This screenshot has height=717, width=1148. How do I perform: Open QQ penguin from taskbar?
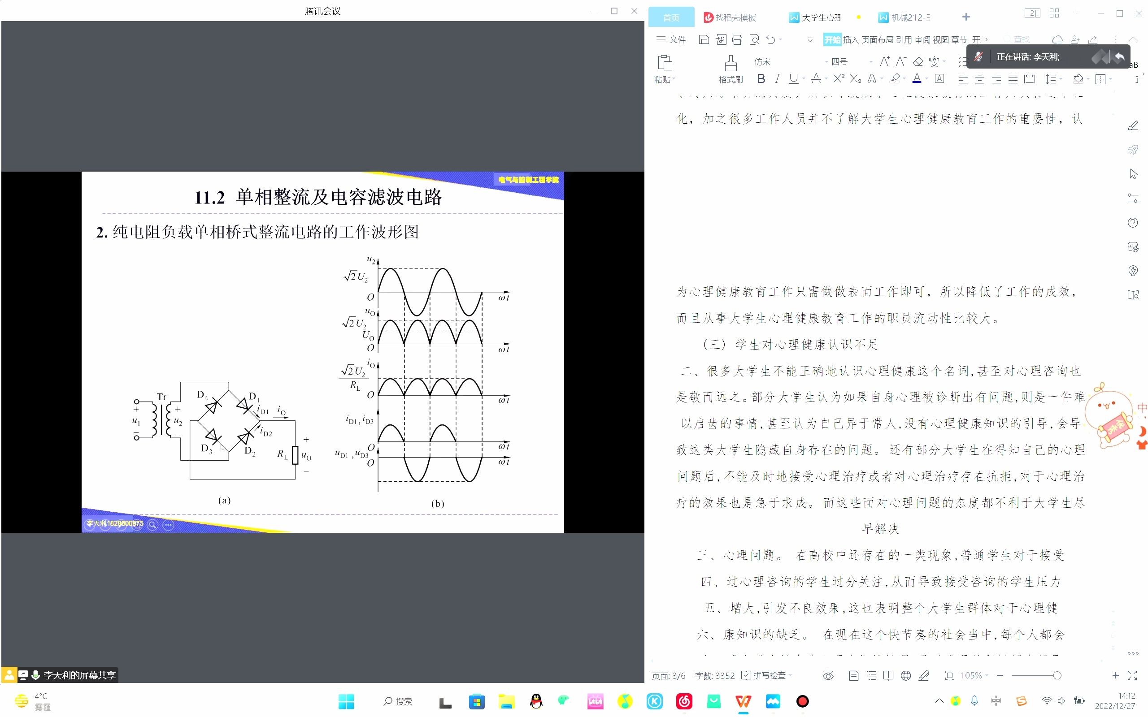[536, 701]
